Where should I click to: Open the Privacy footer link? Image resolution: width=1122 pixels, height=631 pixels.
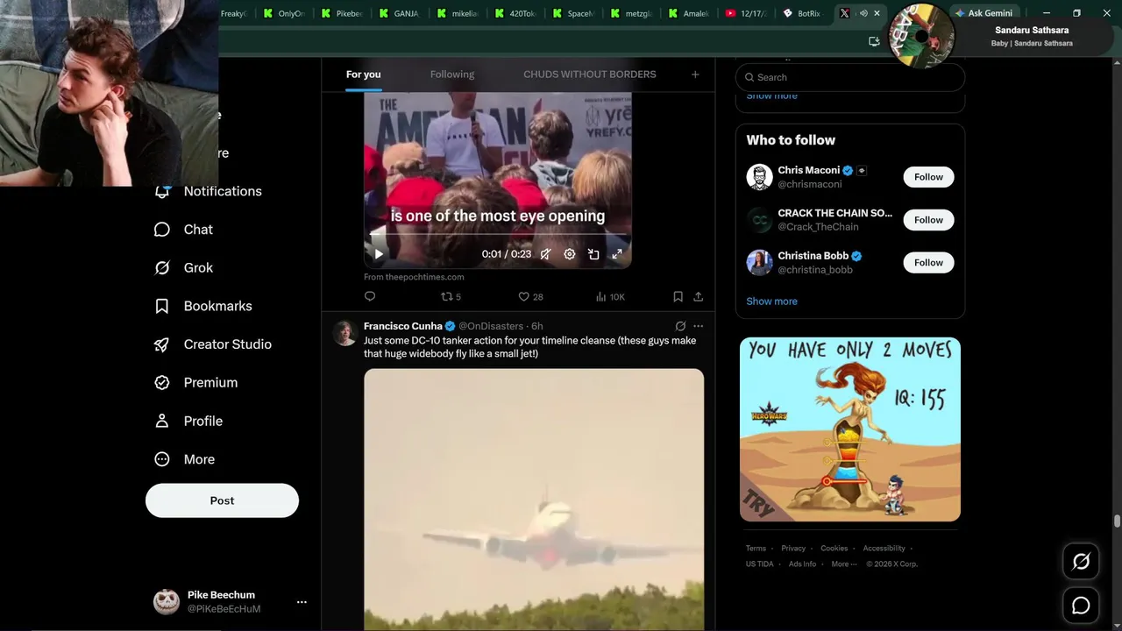(793, 549)
